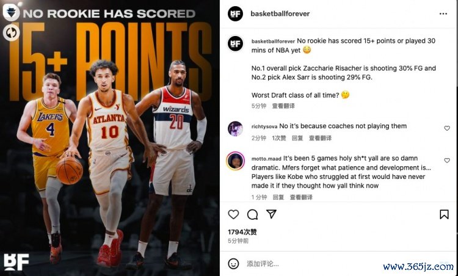See translation of the richtysova comment

click(320, 138)
